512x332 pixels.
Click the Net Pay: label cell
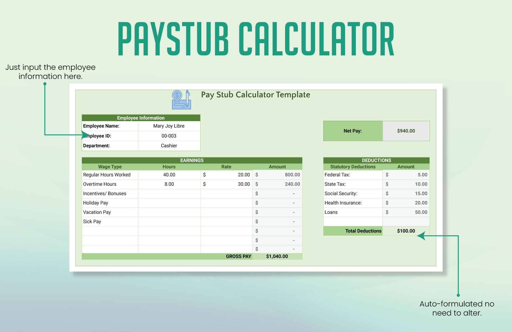click(353, 131)
